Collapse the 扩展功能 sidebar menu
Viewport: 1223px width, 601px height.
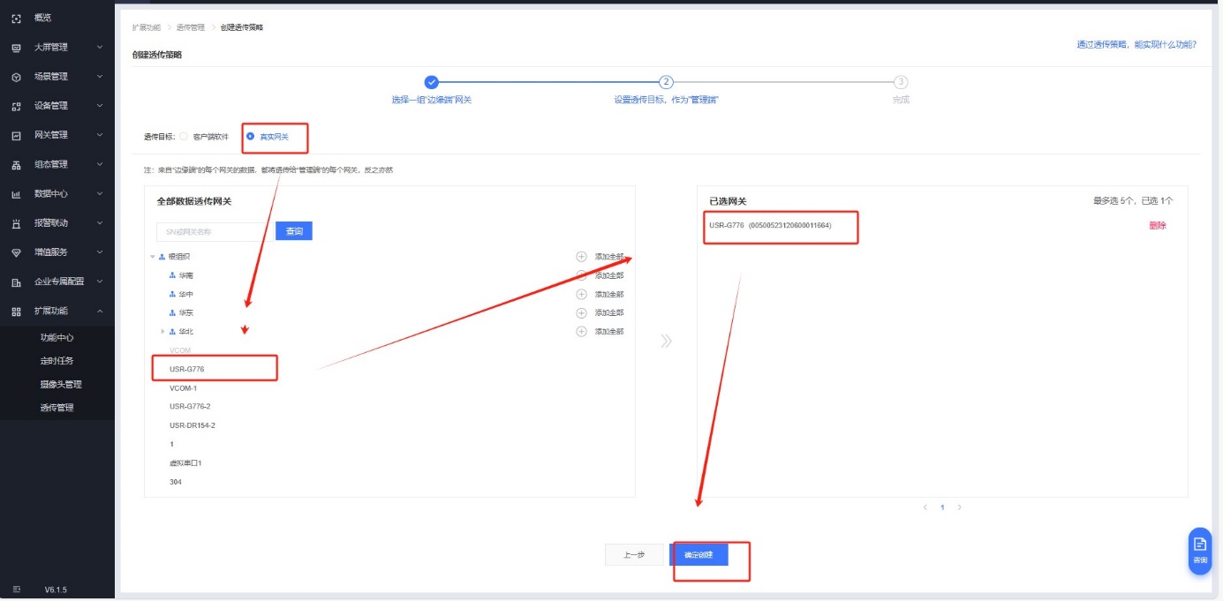point(100,311)
